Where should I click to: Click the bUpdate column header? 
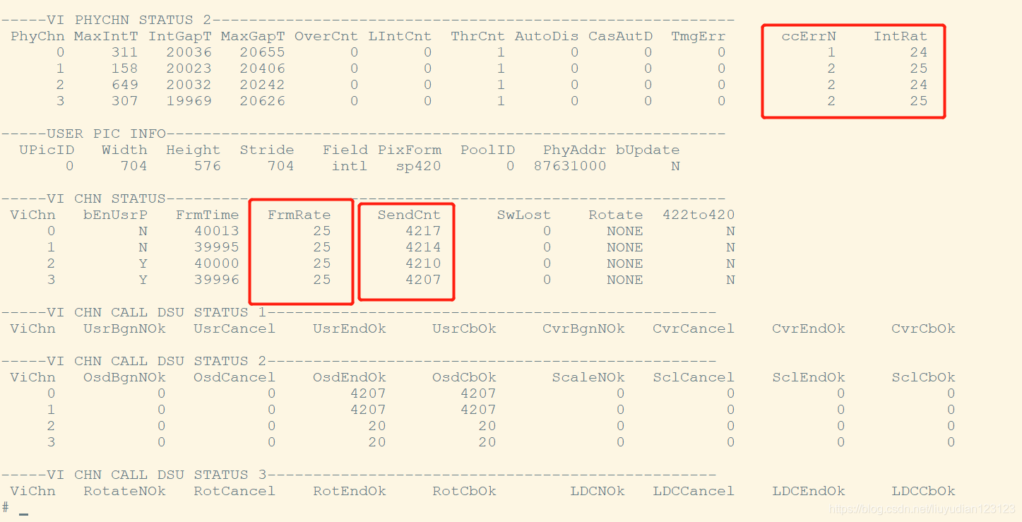point(648,150)
